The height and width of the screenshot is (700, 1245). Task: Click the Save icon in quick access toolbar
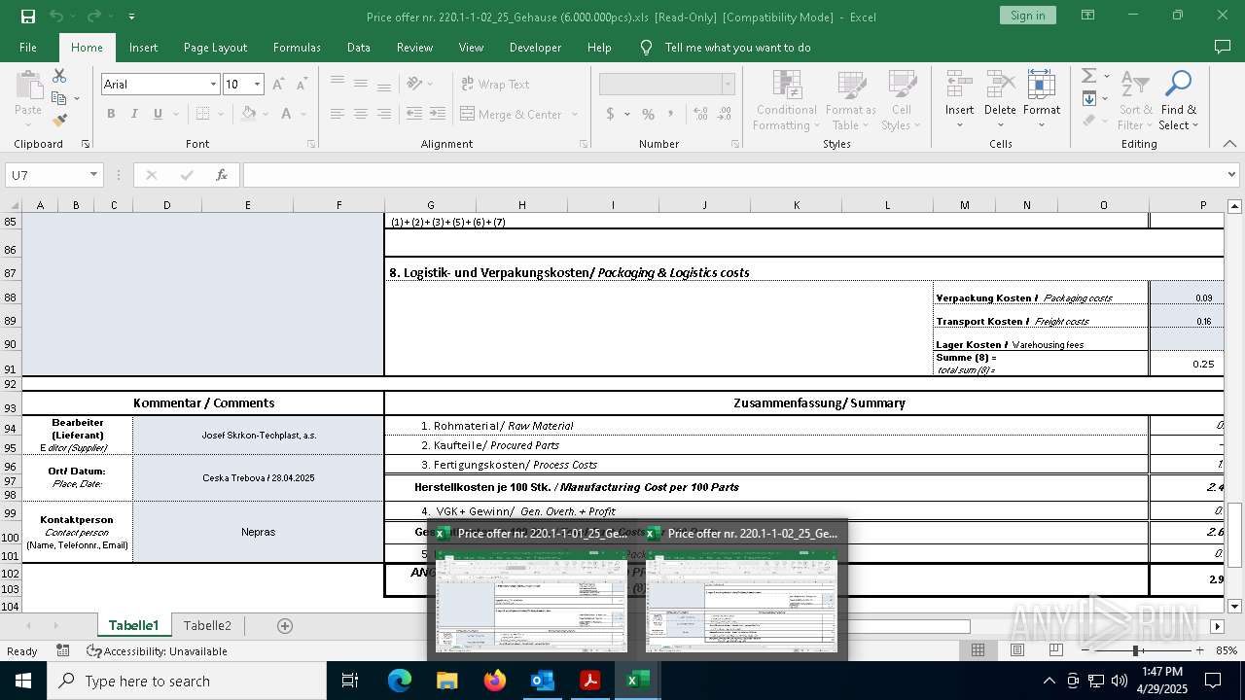(27, 17)
